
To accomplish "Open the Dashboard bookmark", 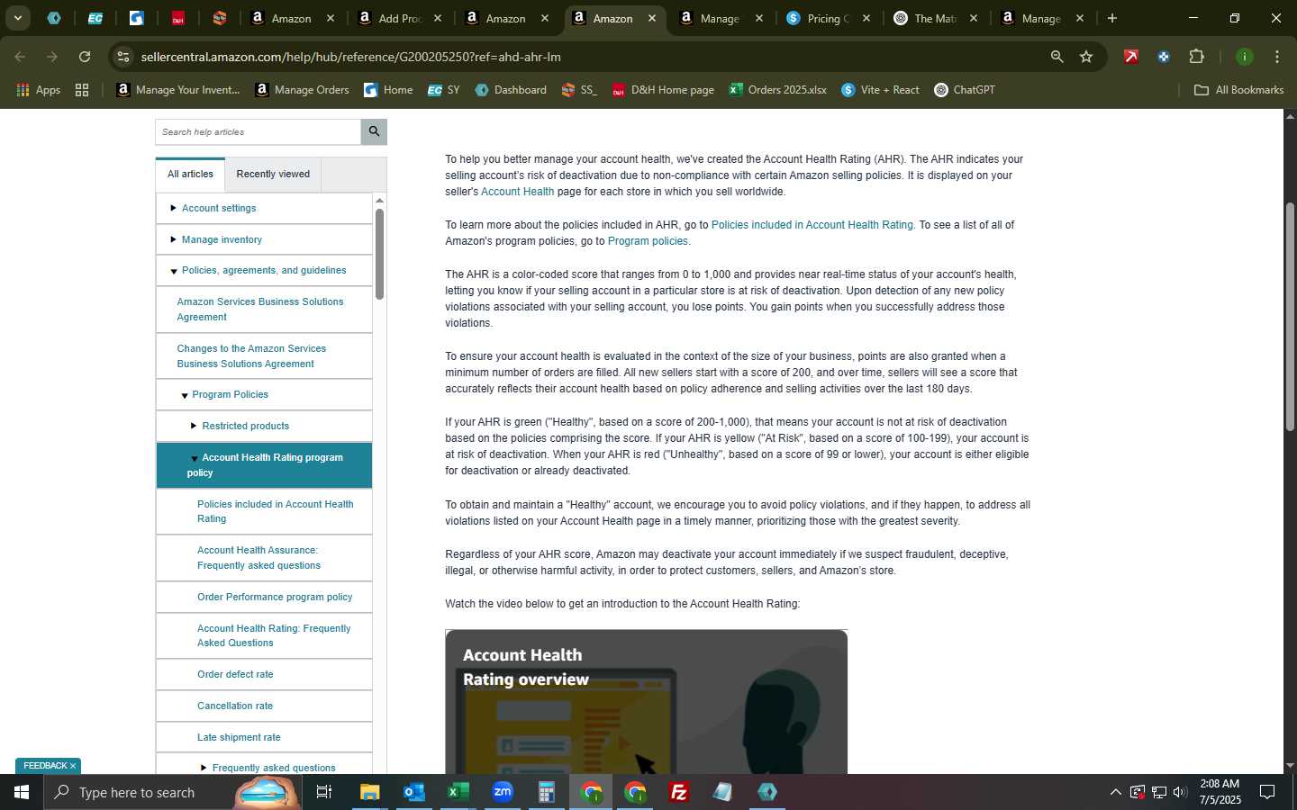I will pos(511,90).
